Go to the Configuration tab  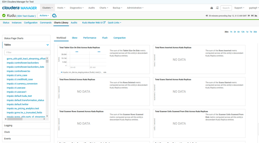31,23
